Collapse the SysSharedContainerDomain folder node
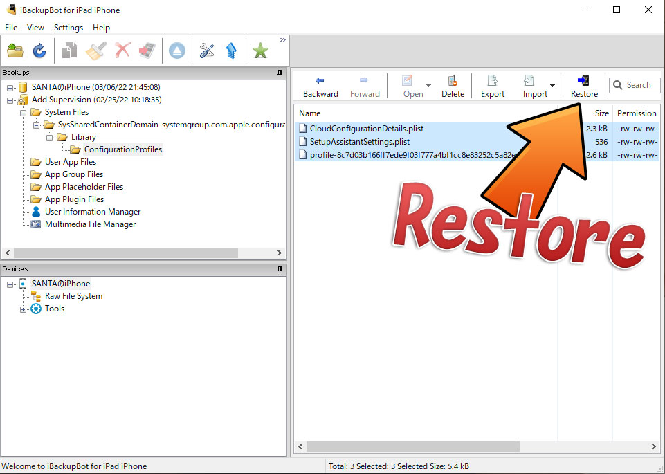 click(x=36, y=125)
